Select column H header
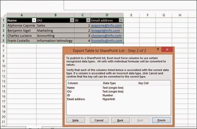 click(180, 15)
